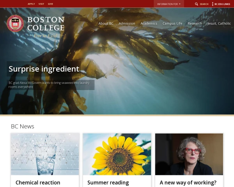The image size is (234, 187).
Task: Open the Give link
Action: tap(50, 4)
